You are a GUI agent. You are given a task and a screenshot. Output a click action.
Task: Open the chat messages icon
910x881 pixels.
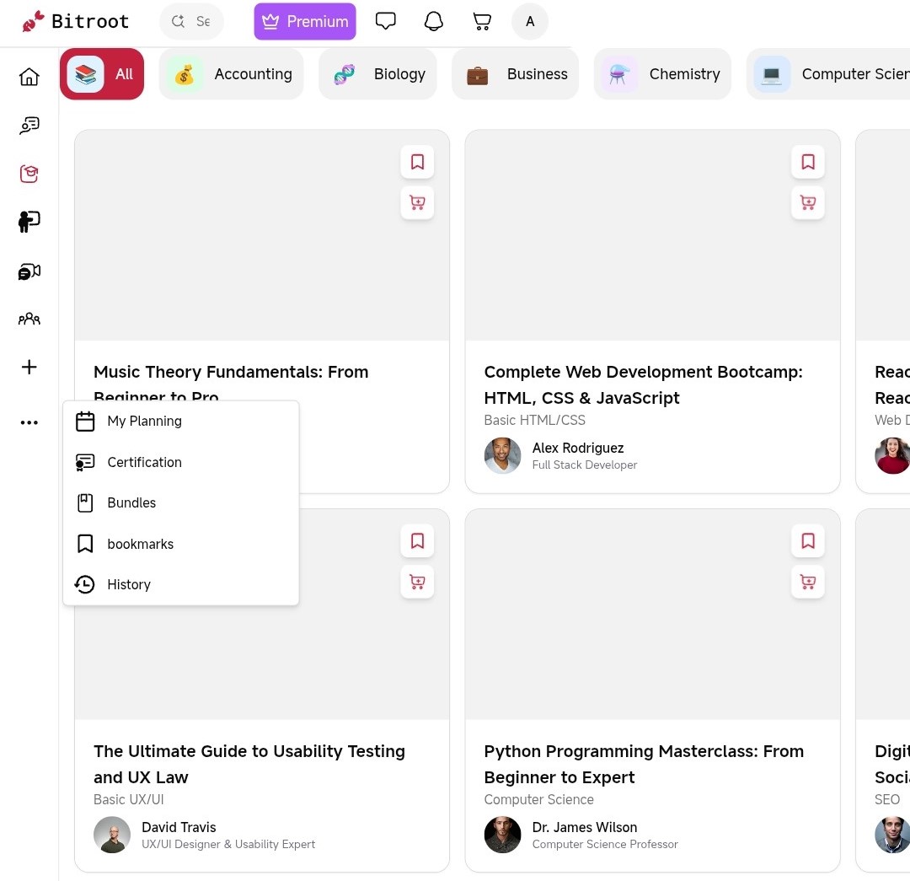pos(385,22)
